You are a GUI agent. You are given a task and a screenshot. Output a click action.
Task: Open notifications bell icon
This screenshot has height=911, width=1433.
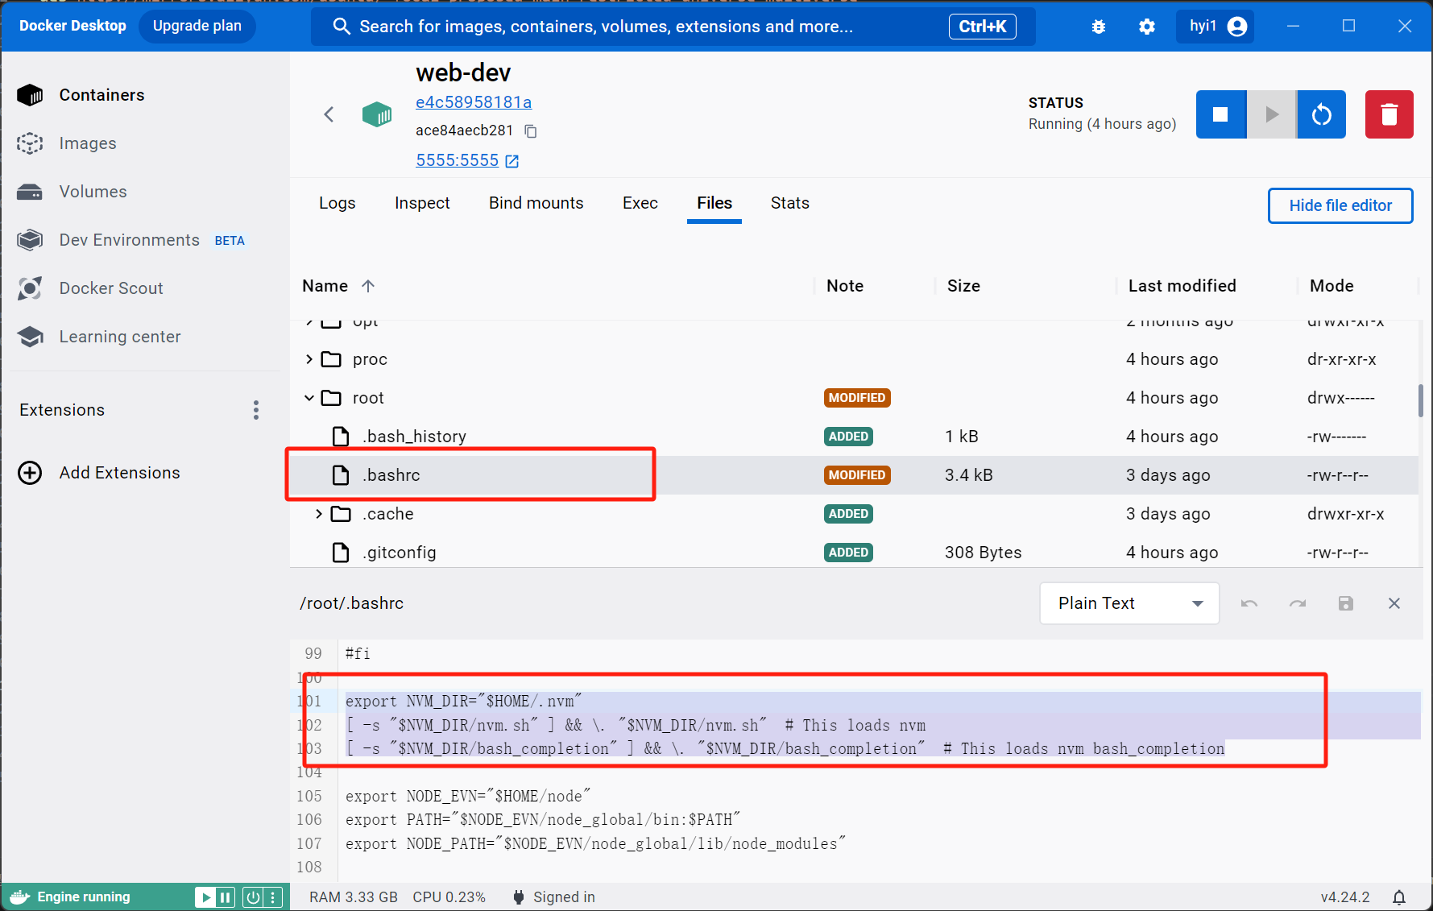pyautogui.click(x=1400, y=897)
